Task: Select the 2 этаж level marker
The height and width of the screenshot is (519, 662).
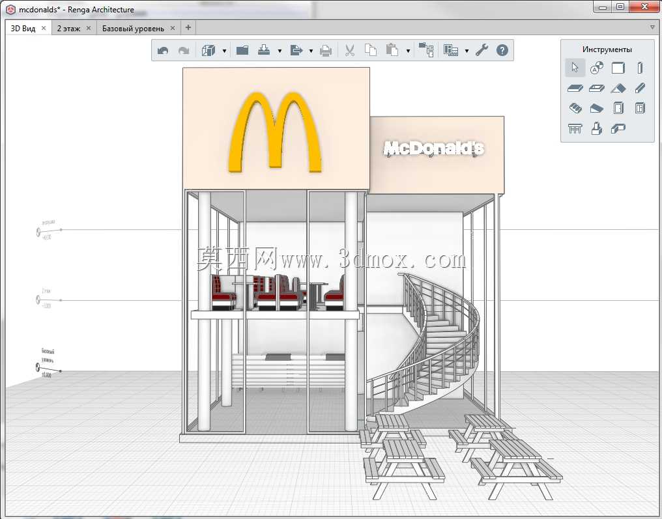Action: [48, 298]
